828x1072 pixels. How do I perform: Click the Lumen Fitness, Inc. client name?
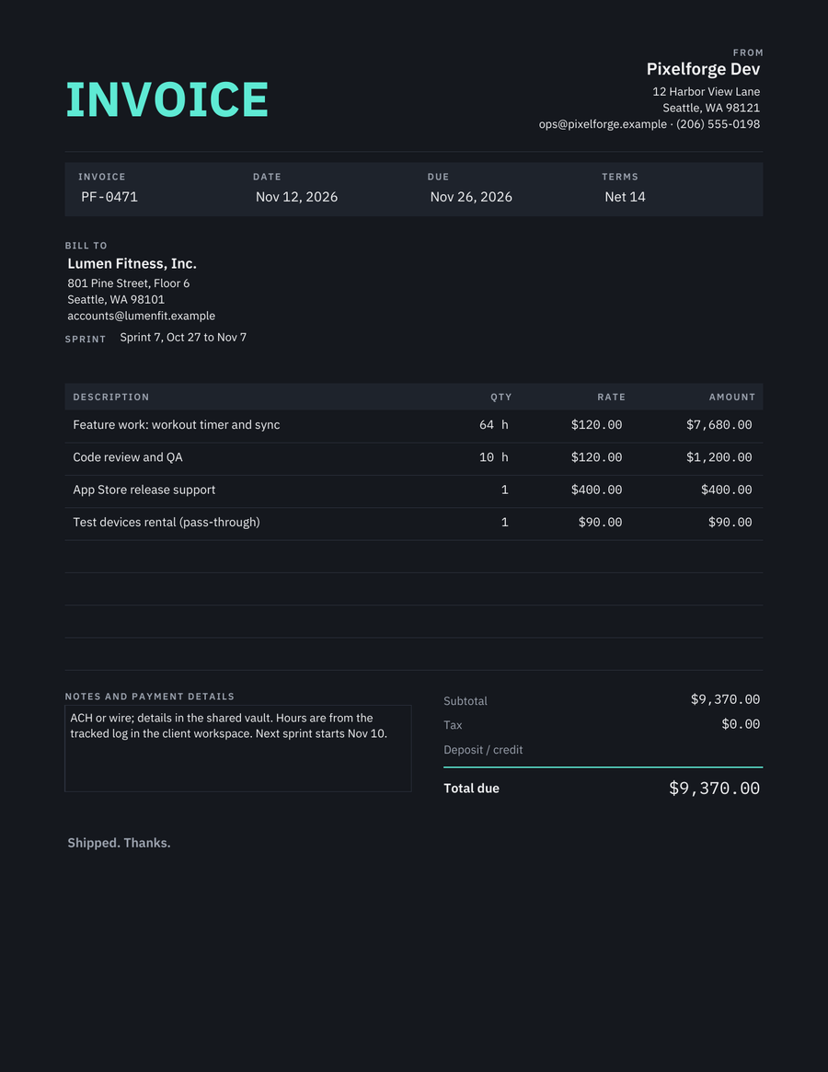pos(132,264)
